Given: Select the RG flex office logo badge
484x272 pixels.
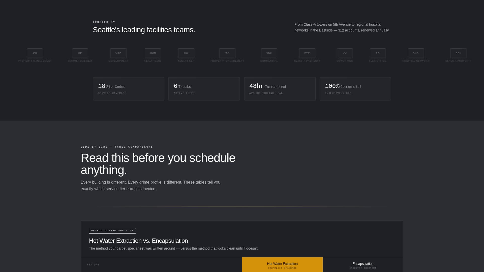Looking at the screenshot, I should pyautogui.click(x=378, y=53).
